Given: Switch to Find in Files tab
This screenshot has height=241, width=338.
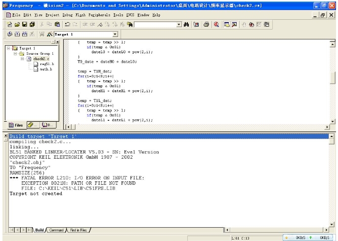Looking at the screenshot, I should (x=78, y=230).
